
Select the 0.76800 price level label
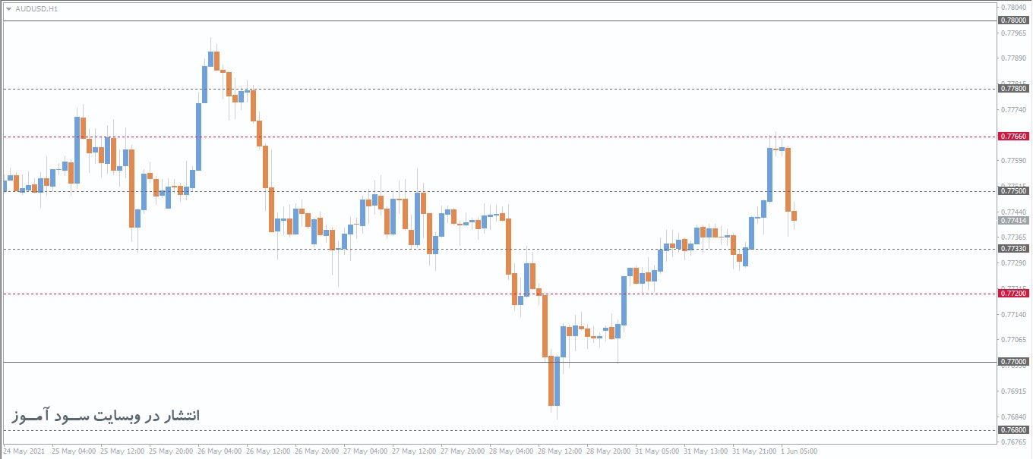pos(1014,430)
